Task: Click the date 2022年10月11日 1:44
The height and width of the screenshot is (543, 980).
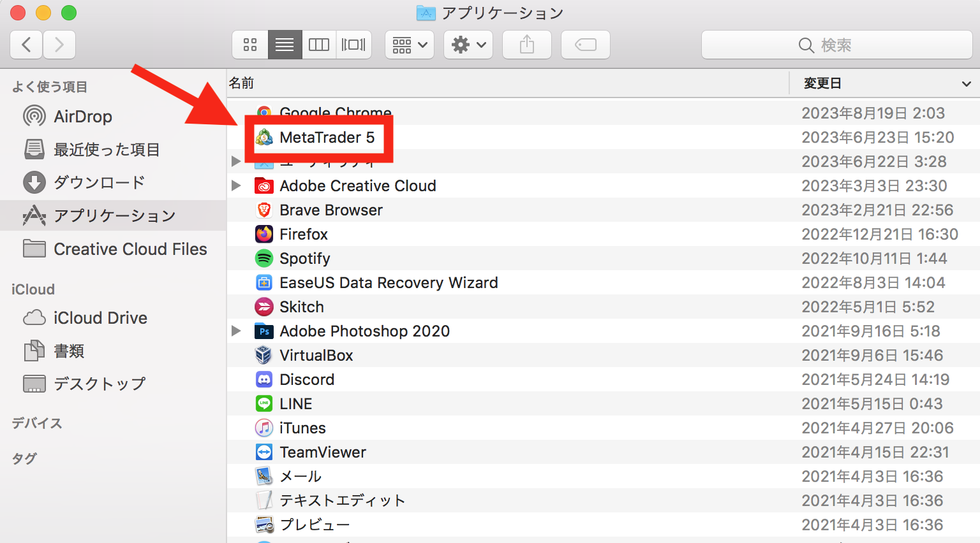Action: pos(874,258)
